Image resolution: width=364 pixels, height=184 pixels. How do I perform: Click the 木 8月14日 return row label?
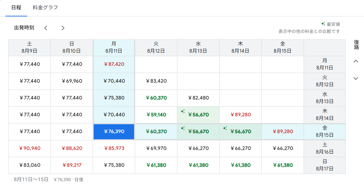click(325, 115)
